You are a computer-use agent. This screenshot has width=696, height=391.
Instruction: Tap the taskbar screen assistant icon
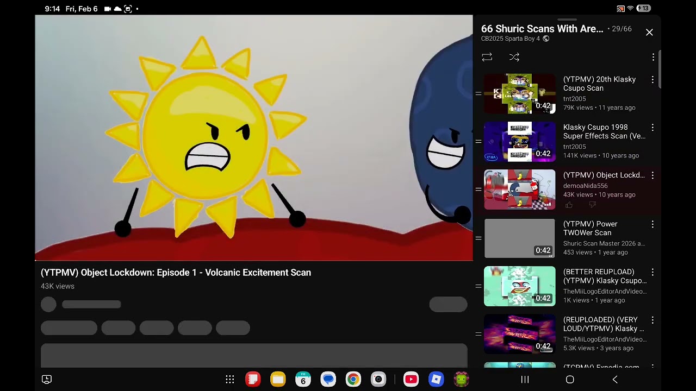[47, 380]
